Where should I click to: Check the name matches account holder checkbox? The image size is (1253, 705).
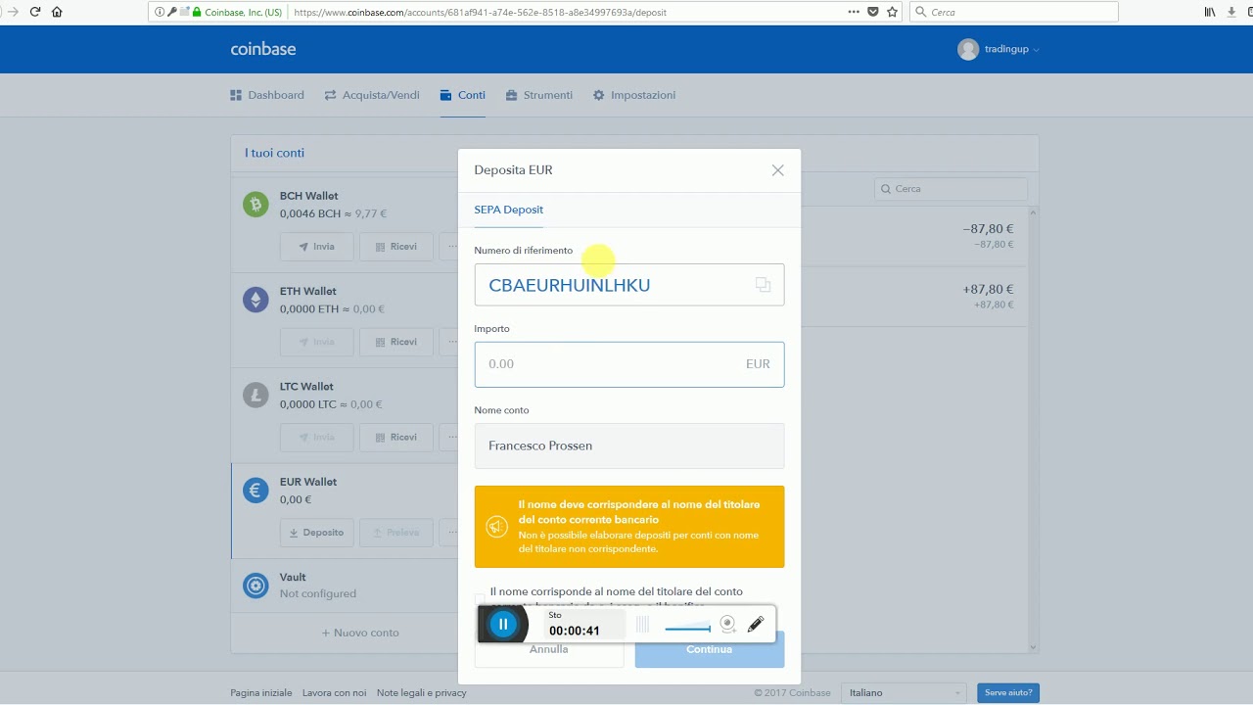(x=480, y=597)
